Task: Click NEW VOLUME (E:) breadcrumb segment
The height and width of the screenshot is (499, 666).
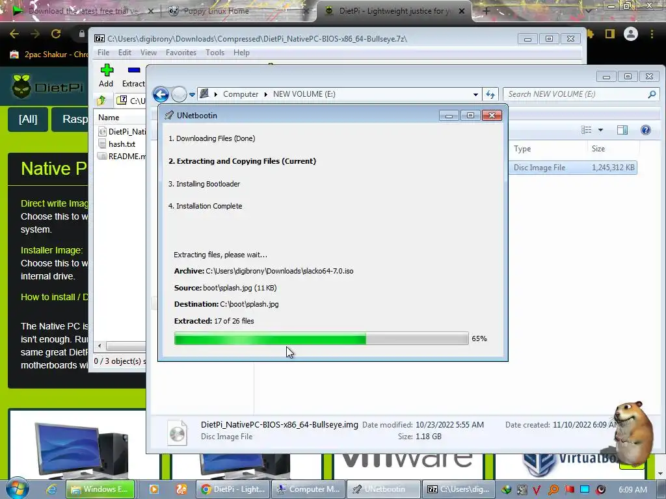Action: [304, 94]
